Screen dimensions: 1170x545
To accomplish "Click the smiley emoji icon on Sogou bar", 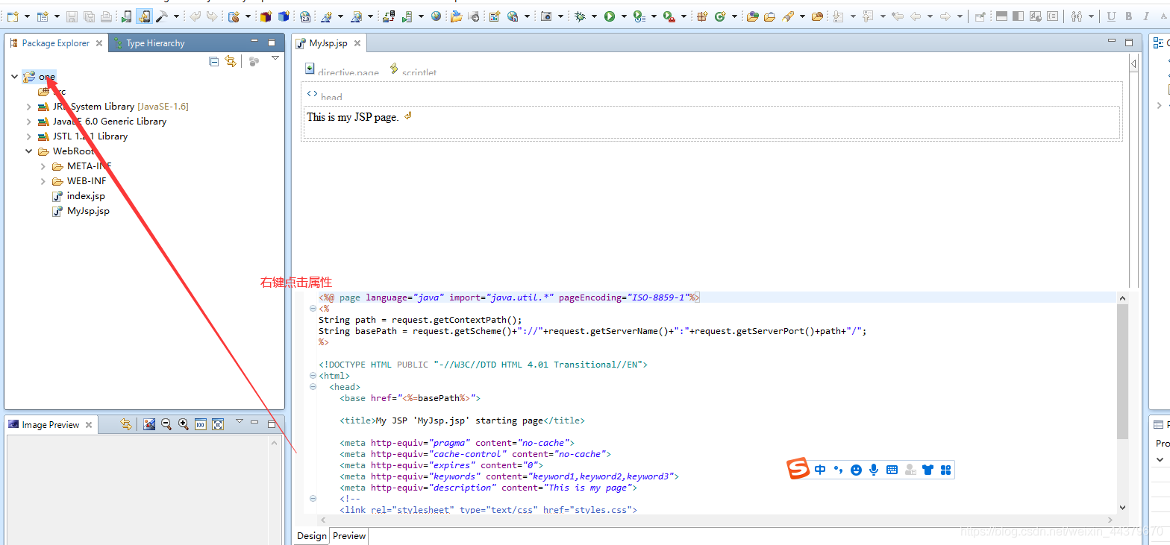I will click(x=856, y=470).
